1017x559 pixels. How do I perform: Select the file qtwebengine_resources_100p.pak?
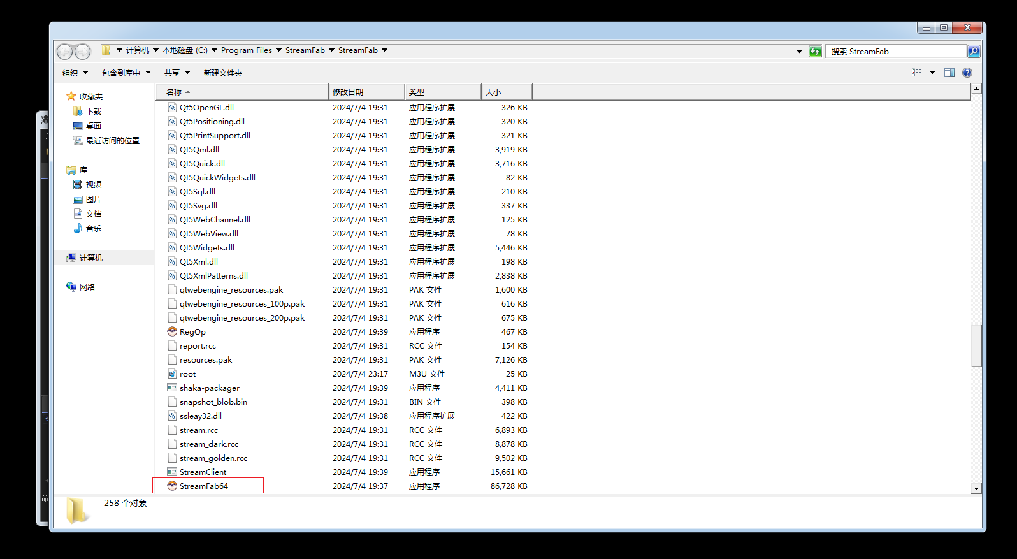pyautogui.click(x=242, y=303)
